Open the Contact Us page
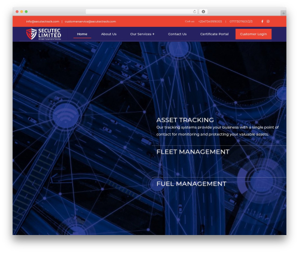The width and height of the screenshot is (299, 253). pos(177,34)
